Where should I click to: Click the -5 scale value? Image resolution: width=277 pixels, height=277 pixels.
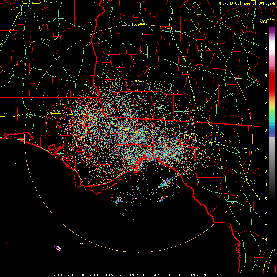point(264,199)
